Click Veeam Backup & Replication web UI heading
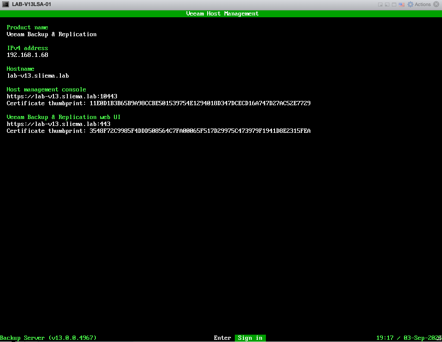442x342 pixels. click(64, 117)
